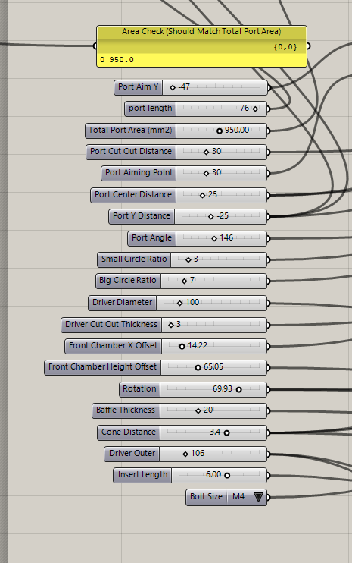Click the Area Check panel input grip on left edge
Screen dimensions: 352x563
[95, 46]
